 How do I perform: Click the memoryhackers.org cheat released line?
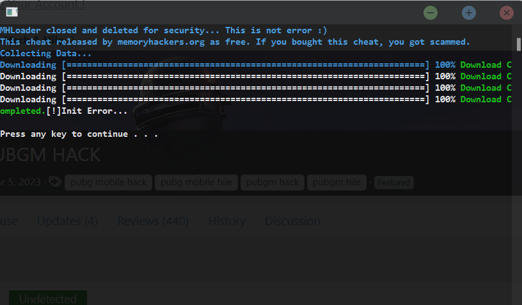coord(235,42)
